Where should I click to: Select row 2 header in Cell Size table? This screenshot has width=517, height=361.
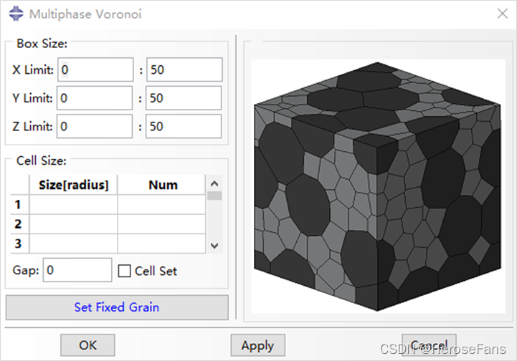coord(19,224)
